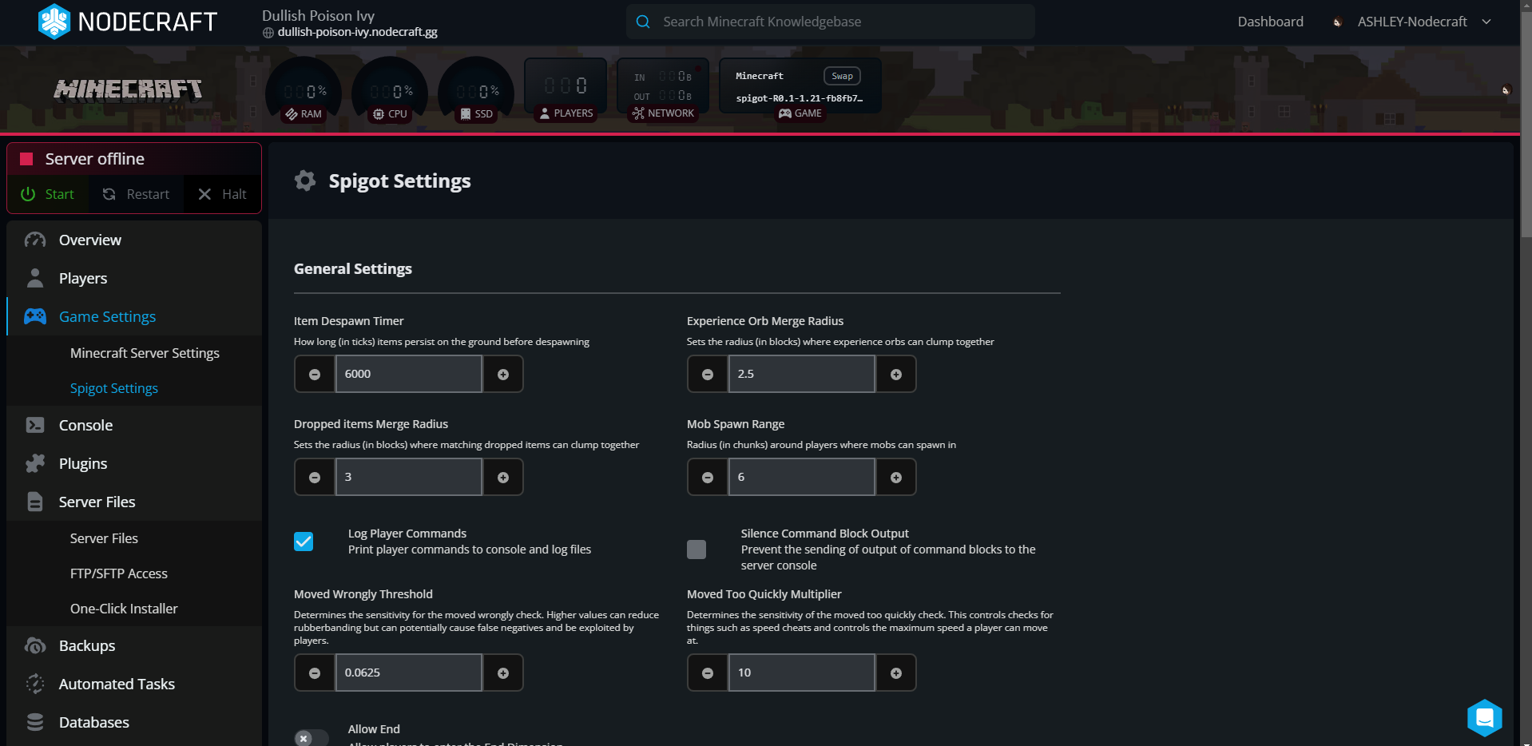1532x746 pixels.
Task: Click the Swap game button
Action: pyautogui.click(x=842, y=76)
